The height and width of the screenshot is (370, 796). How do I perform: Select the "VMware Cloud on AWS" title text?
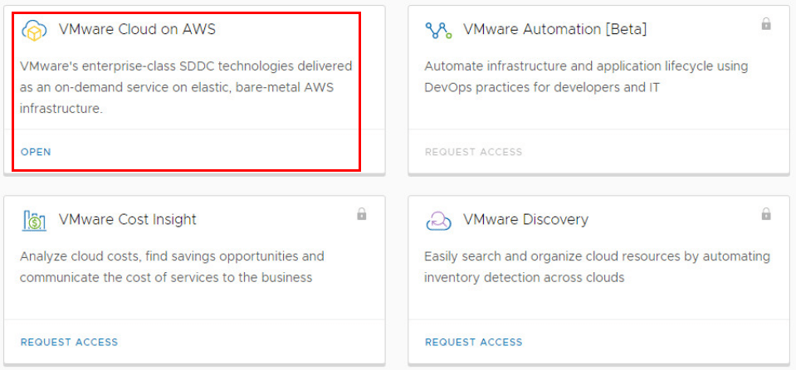click(x=137, y=30)
